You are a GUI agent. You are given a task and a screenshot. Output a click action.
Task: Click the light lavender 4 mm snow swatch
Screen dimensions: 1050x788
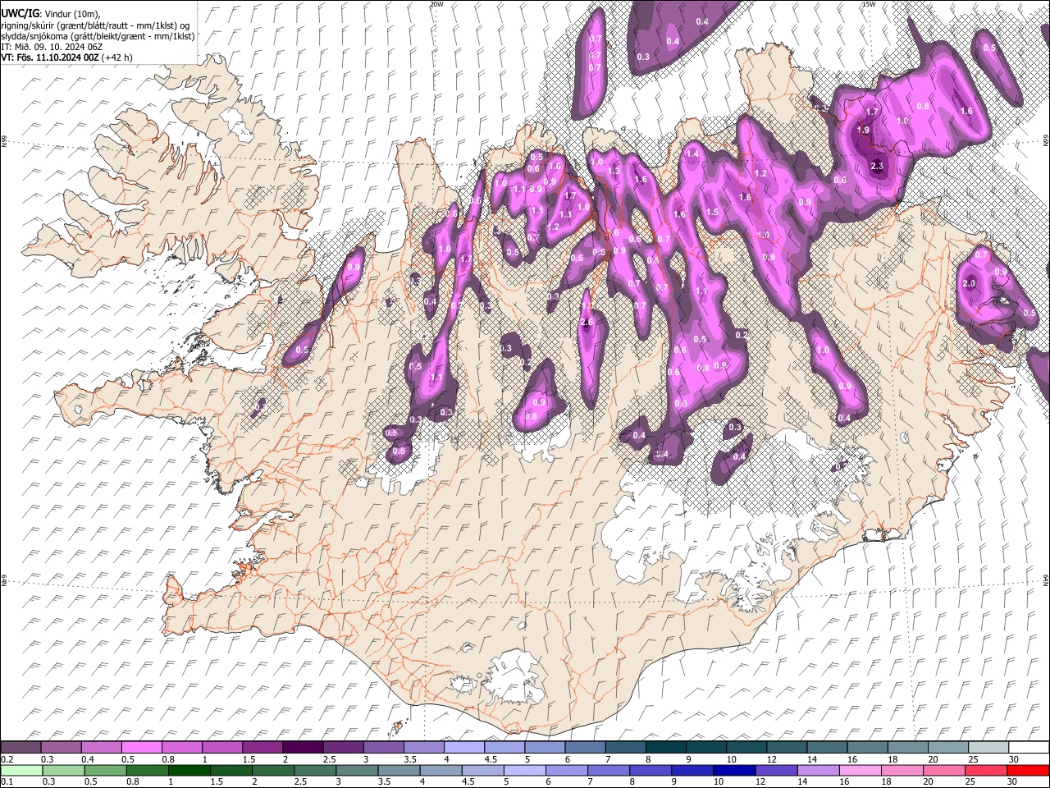(x=464, y=747)
